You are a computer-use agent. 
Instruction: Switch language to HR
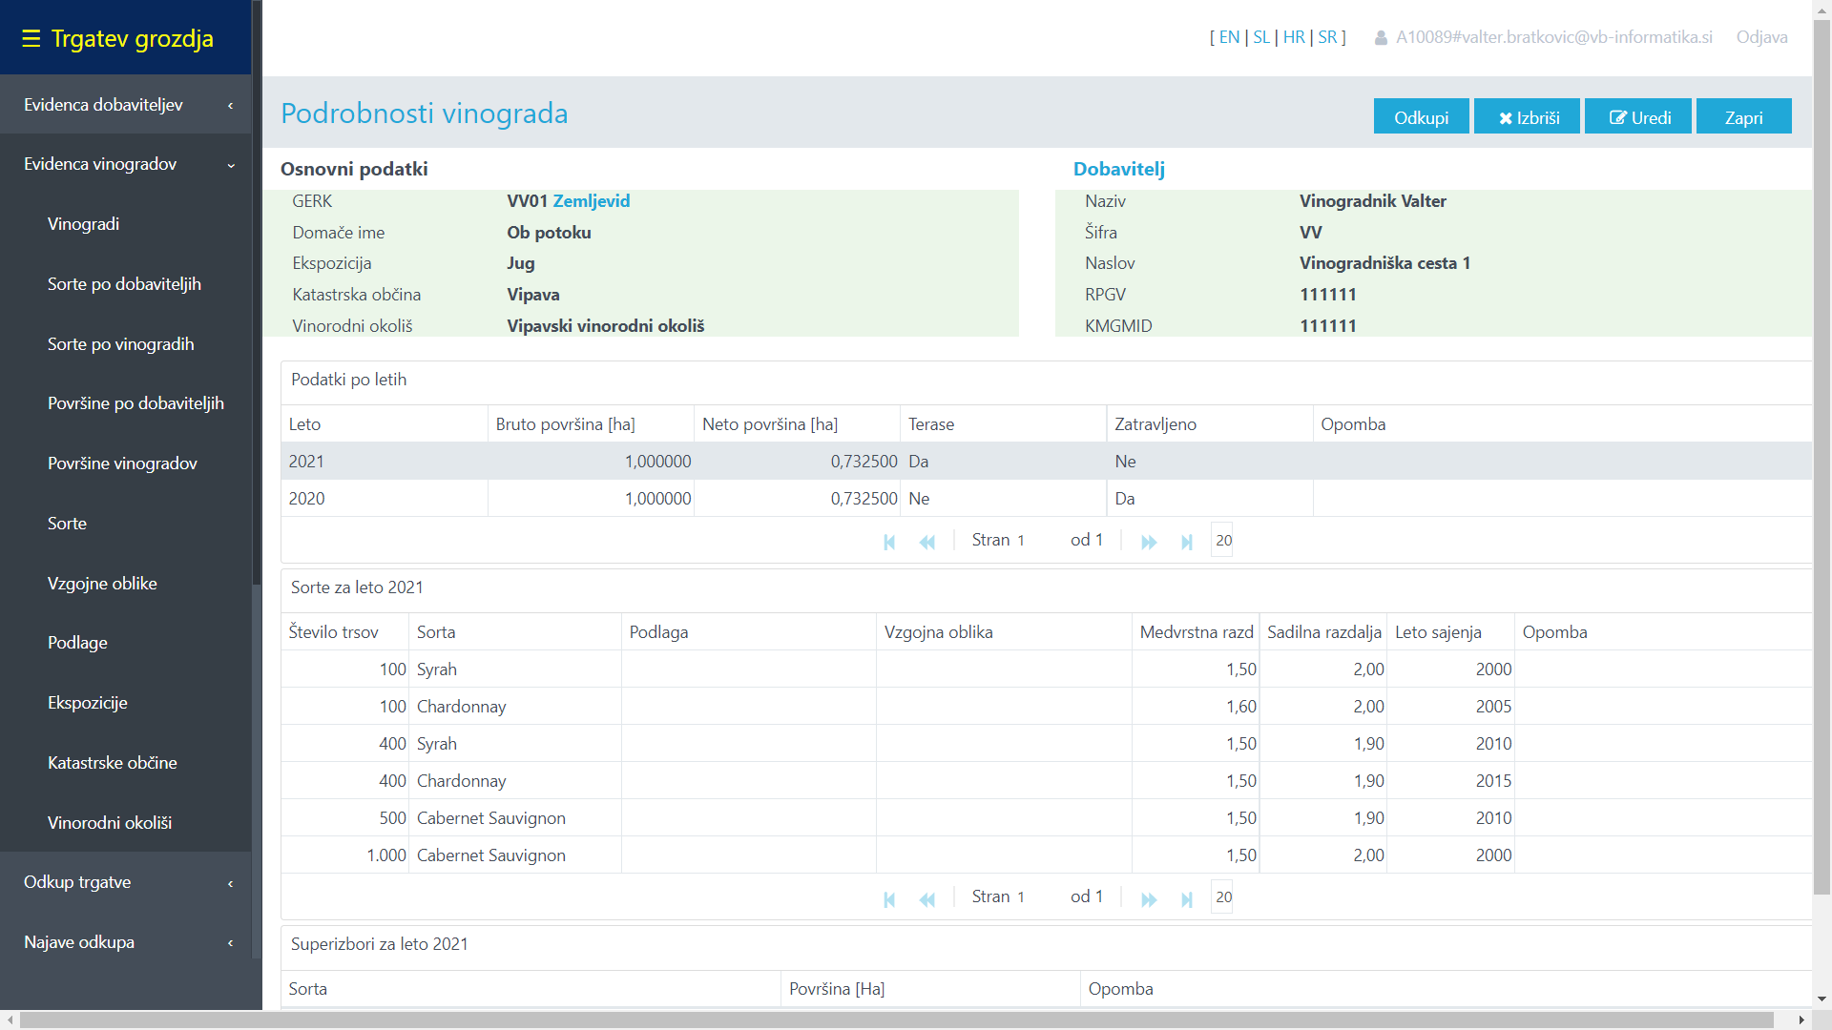(x=1294, y=37)
